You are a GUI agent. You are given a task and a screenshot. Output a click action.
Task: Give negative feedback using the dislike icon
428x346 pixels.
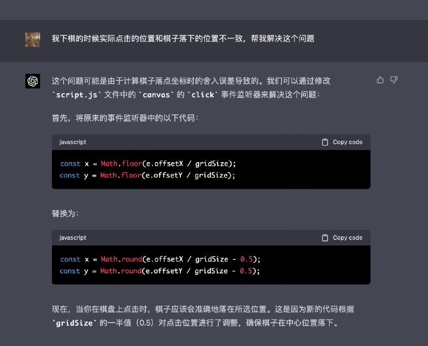click(394, 79)
